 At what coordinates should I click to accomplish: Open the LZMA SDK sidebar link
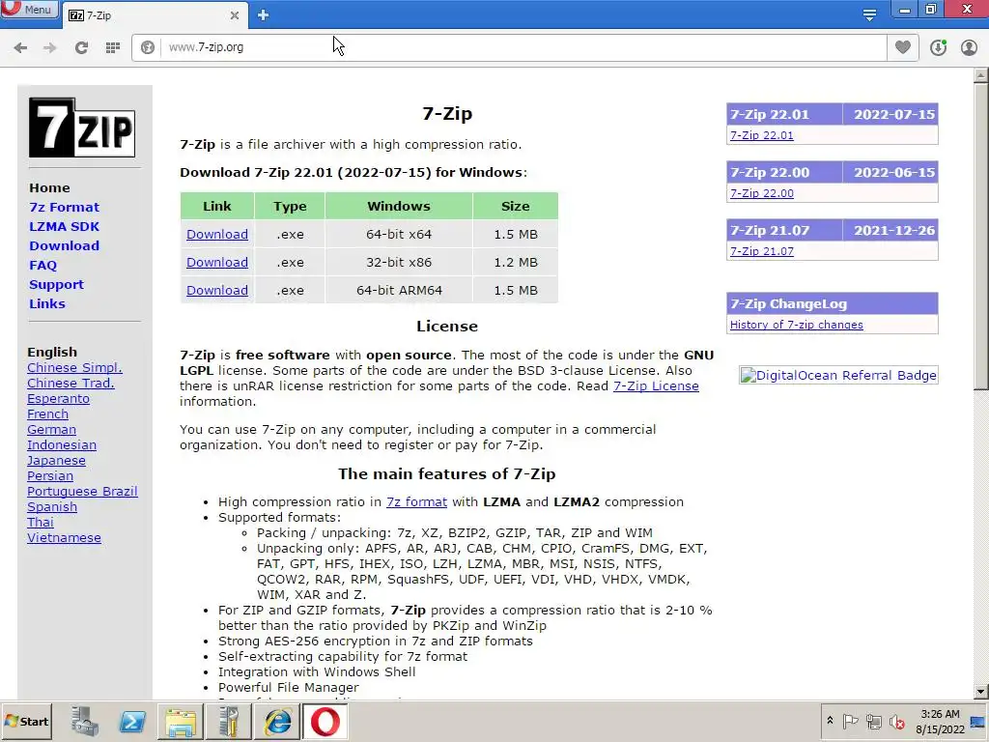tap(65, 226)
